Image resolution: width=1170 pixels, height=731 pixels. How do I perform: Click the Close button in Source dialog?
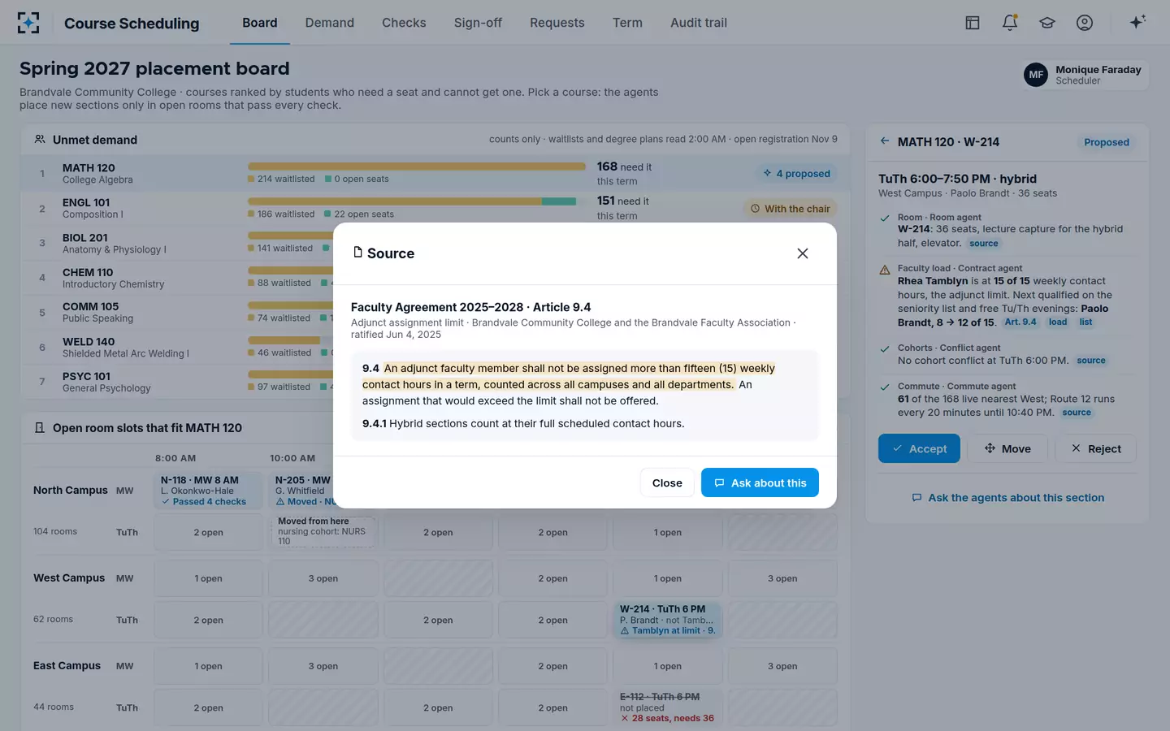(667, 482)
